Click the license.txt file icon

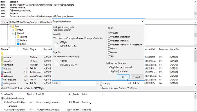tap(2, 72)
